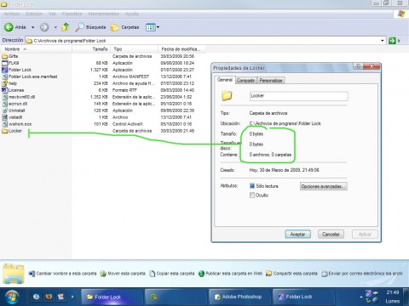Toggle the Oculto checkbox

pos(252,195)
